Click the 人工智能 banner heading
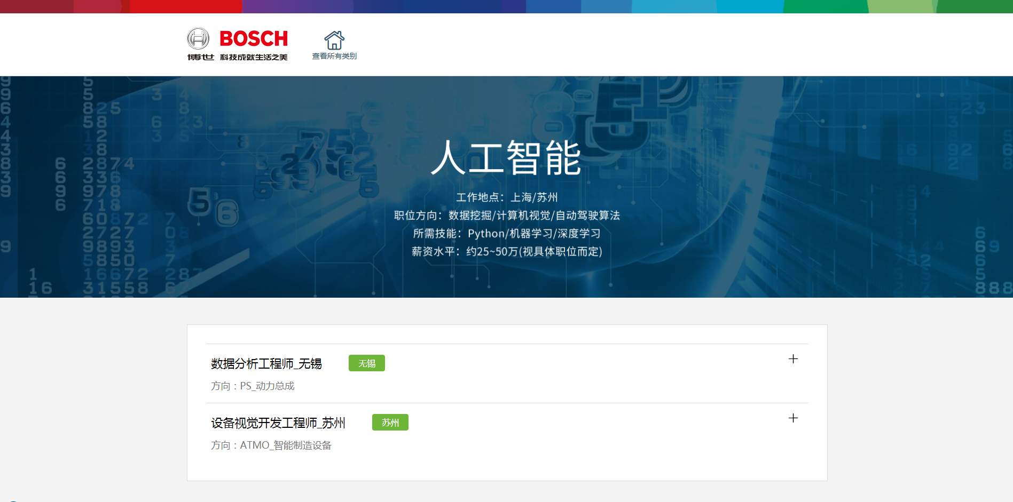The width and height of the screenshot is (1013, 502). point(506,158)
